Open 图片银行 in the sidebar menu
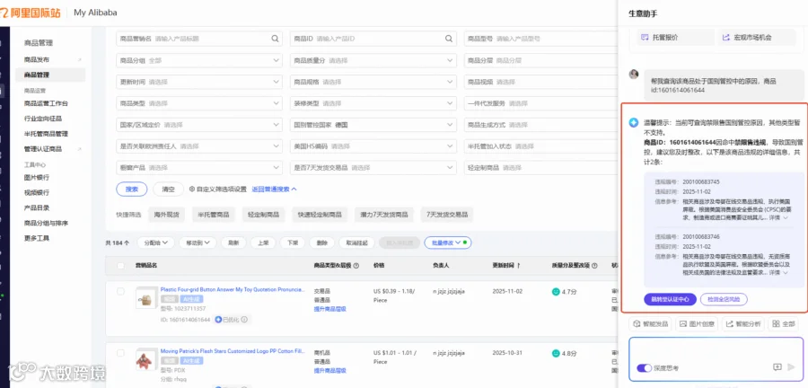This screenshot has height=388, width=808. (37, 177)
